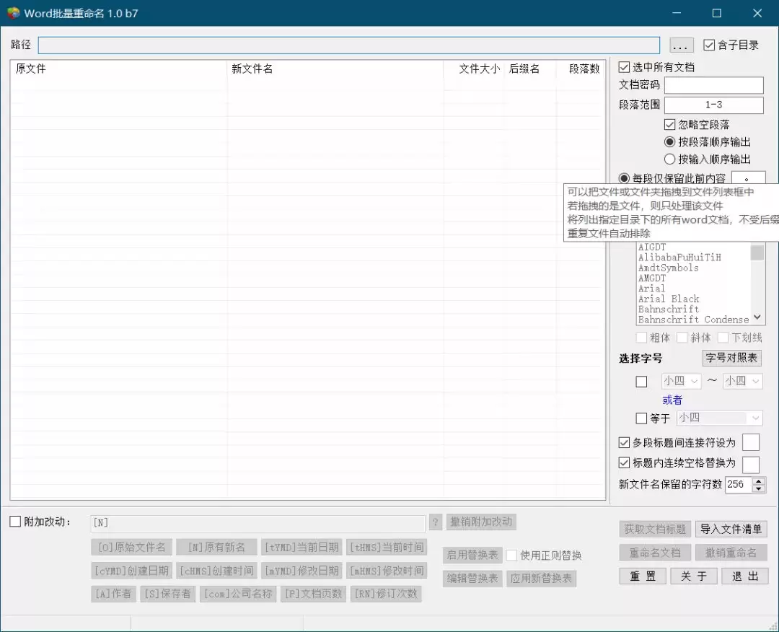779x632 pixels.
Task: Click the path input field
Action: coord(349,45)
